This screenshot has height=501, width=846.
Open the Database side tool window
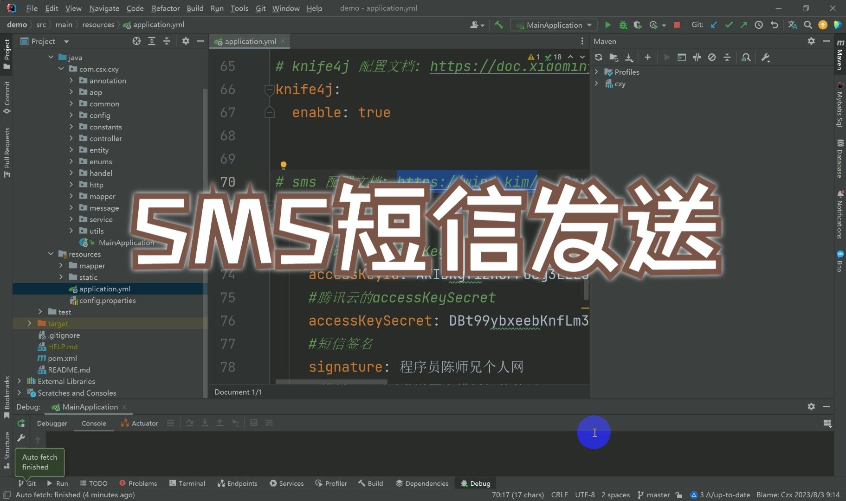point(840,159)
